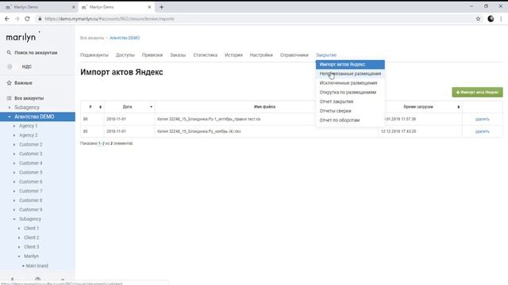The image size is (508, 285).
Task: Go forward in browser
Action: coord(17,19)
